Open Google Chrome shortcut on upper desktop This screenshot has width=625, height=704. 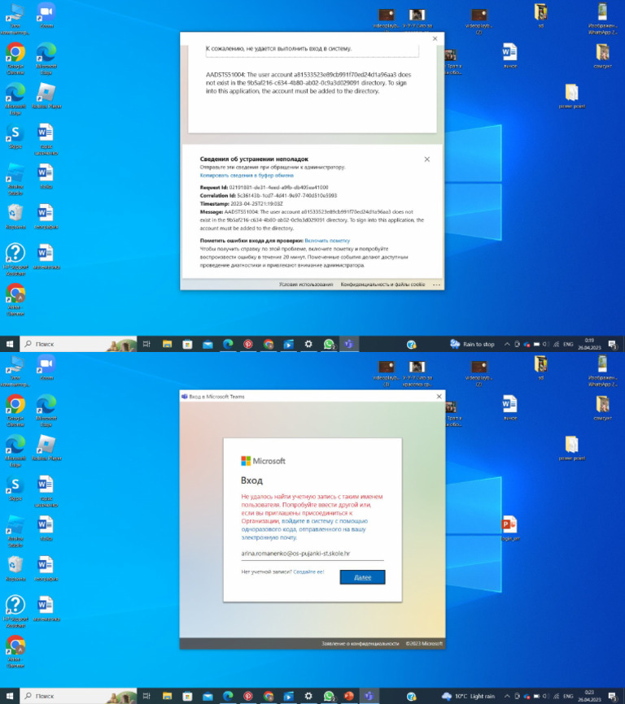point(15,59)
